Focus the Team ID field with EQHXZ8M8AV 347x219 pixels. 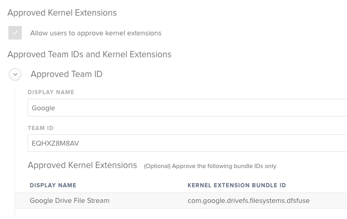coord(187,143)
